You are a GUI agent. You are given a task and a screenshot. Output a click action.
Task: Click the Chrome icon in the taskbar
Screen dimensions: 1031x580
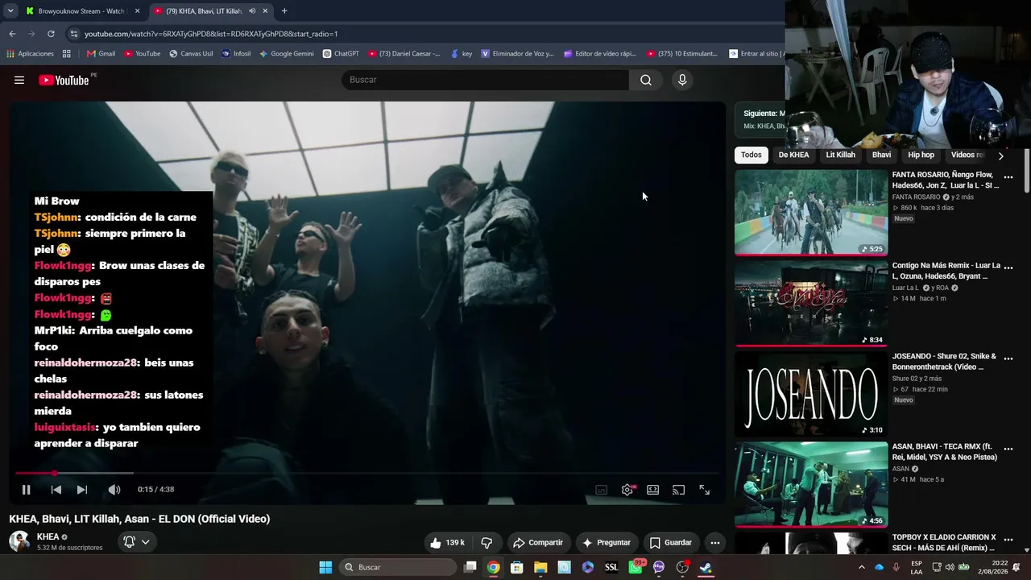[493, 567]
